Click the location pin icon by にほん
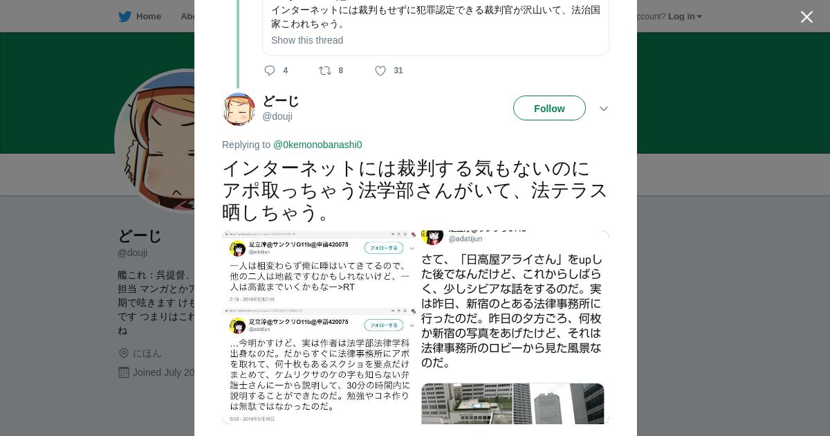This screenshot has width=830, height=436. click(124, 353)
